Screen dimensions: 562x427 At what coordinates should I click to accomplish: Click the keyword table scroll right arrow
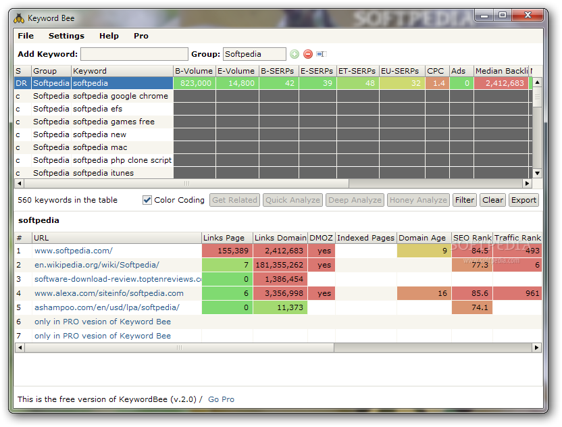[x=527, y=184]
